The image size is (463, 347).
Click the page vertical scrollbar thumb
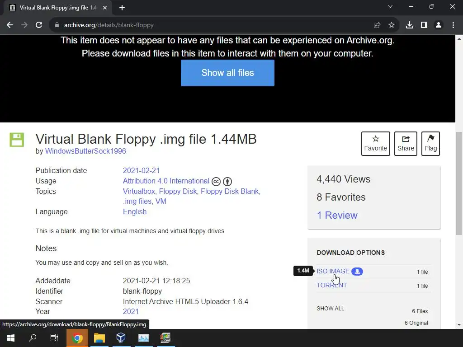pos(459,183)
